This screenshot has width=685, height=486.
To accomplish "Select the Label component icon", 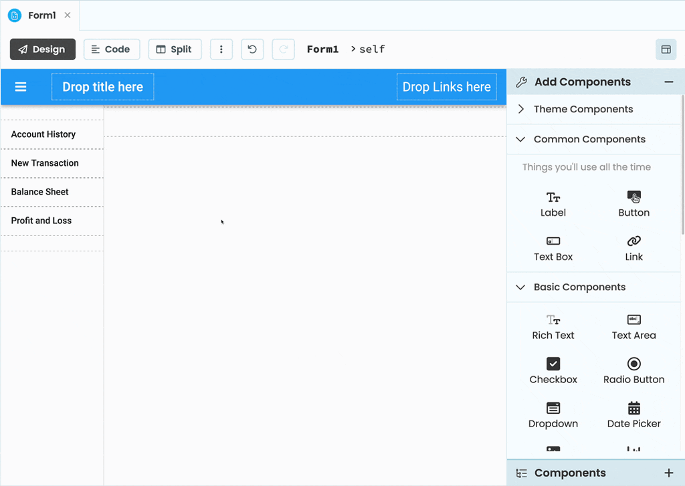I will point(553,198).
